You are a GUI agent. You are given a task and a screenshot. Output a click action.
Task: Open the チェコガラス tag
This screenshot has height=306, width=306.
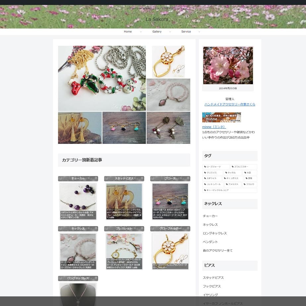[234, 178]
